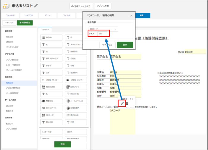Image resolution: width=208 pixels, height=150 pixels.
Task: Select the 会社名 text field
Action: click(76, 59)
